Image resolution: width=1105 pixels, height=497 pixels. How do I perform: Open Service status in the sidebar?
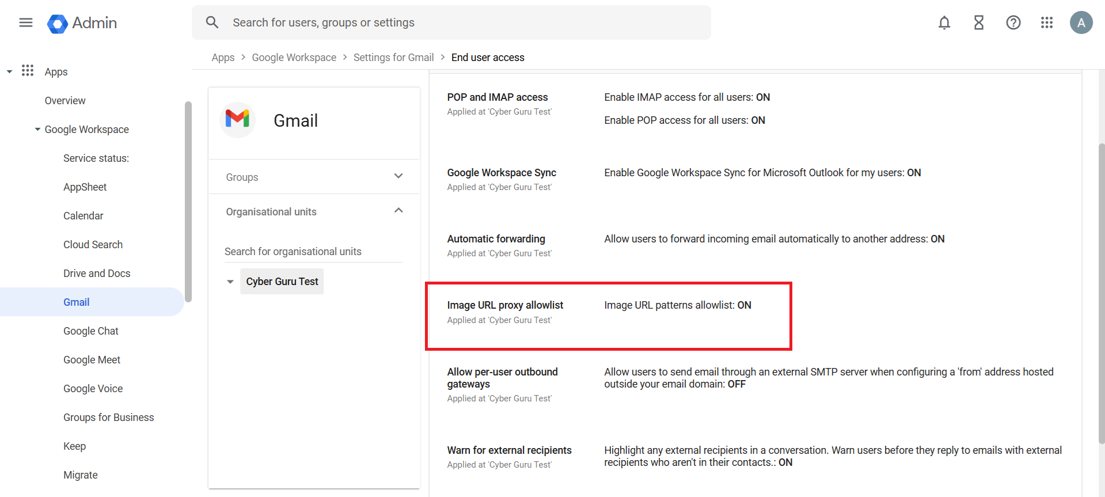(96, 158)
